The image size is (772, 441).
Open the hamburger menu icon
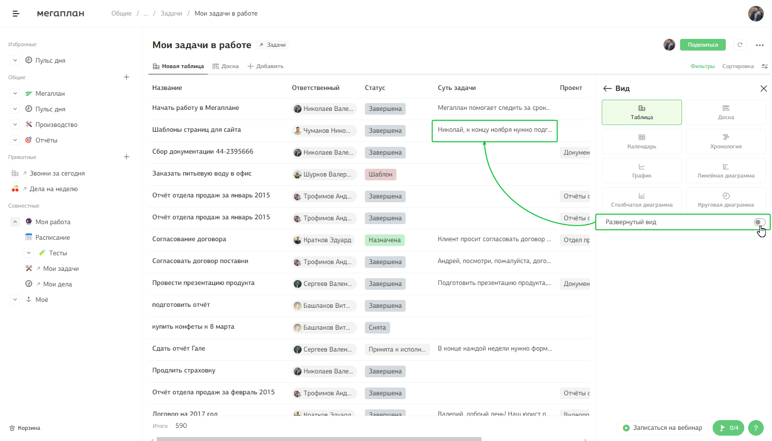(16, 14)
